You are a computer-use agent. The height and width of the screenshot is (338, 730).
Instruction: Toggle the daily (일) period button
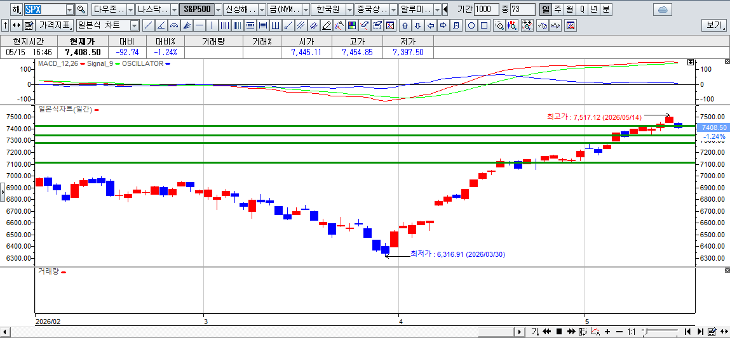coord(545,9)
